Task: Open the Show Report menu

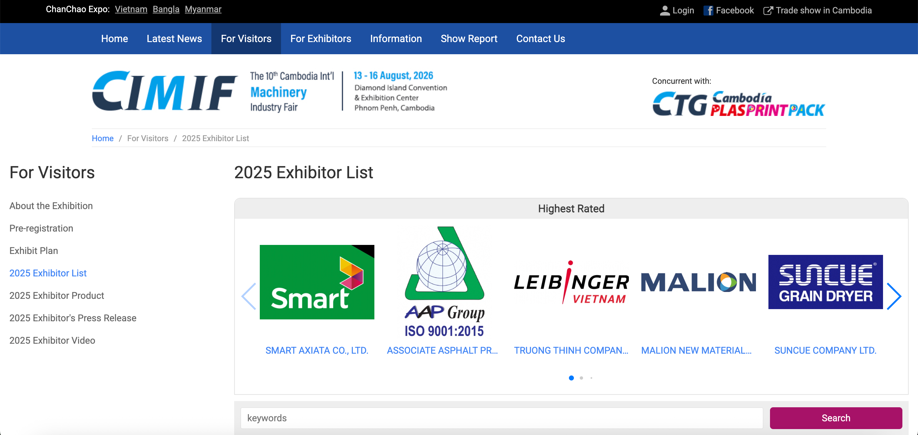Action: 469,39
